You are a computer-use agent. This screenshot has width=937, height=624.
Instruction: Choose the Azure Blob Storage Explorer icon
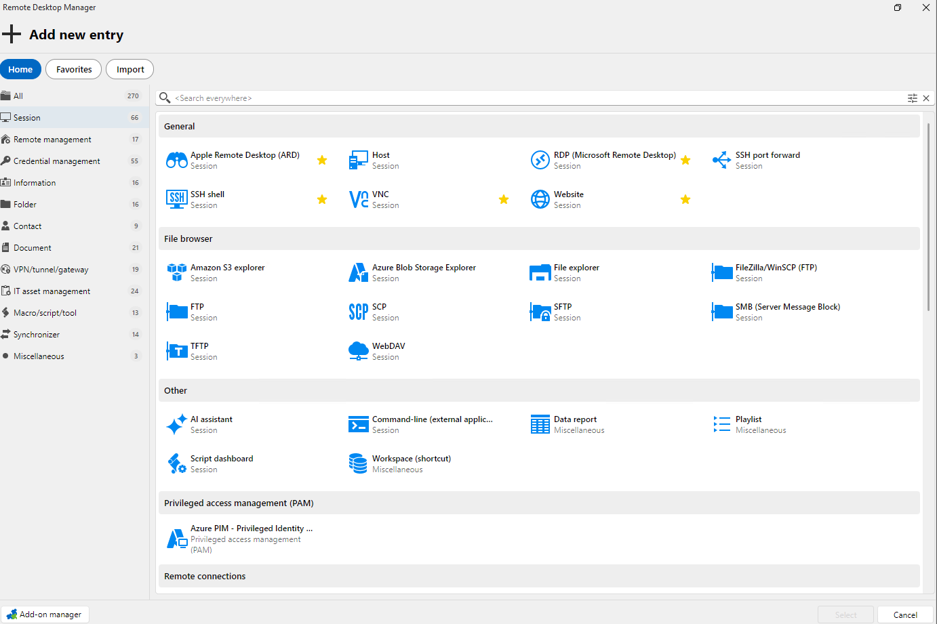359,273
